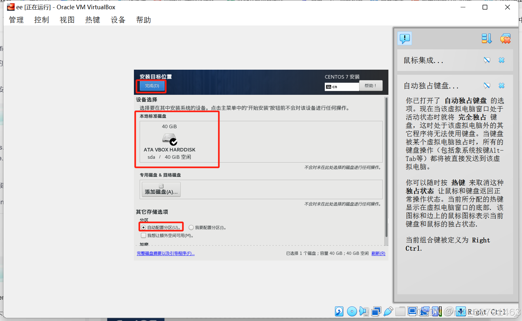Suppress future 鼠标集成 notification messages
This screenshot has height=321, width=522.
[x=487, y=60]
